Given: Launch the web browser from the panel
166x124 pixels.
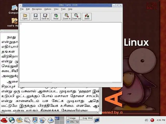Looking at the screenshot, I should 12,120.
